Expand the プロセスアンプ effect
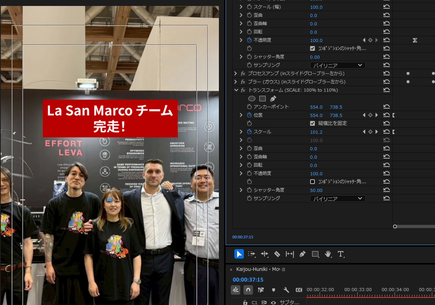This screenshot has height=305, width=435. (236, 73)
